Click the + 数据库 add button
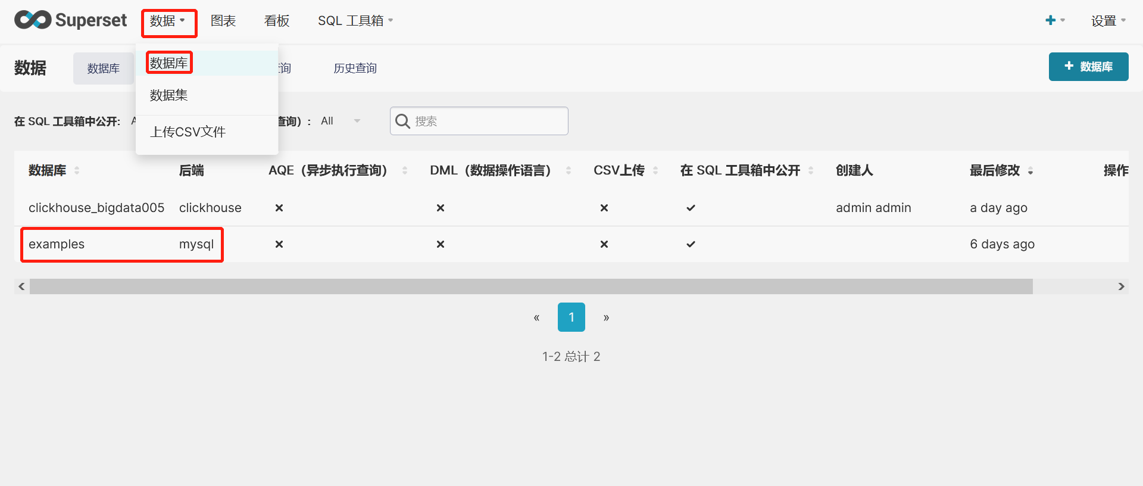Image resolution: width=1143 pixels, height=486 pixels. pos(1088,67)
